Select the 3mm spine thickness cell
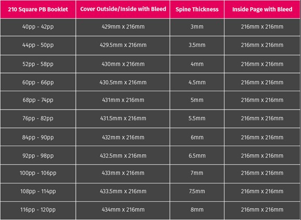This screenshot has height=220, width=301. click(197, 27)
